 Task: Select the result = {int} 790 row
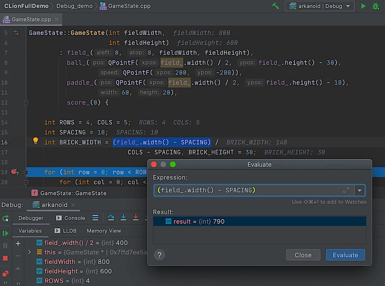click(x=260, y=221)
